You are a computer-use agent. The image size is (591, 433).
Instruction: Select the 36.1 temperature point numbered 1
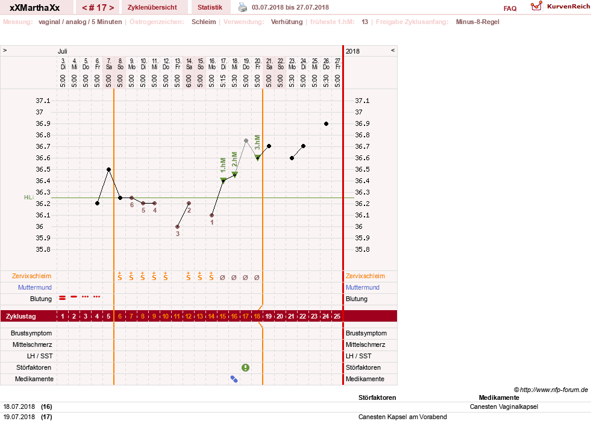pyautogui.click(x=211, y=215)
